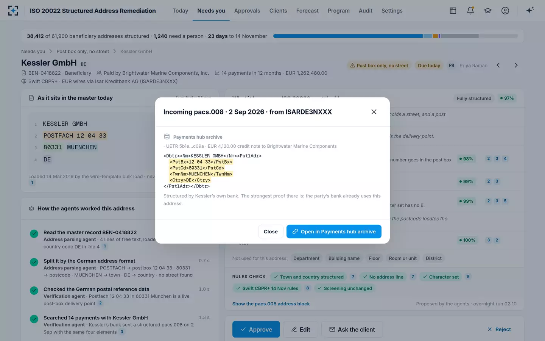This screenshot has height=341, width=545.
Task: Click the 'Post box only, no street' breadcrumb
Action: [83, 51]
